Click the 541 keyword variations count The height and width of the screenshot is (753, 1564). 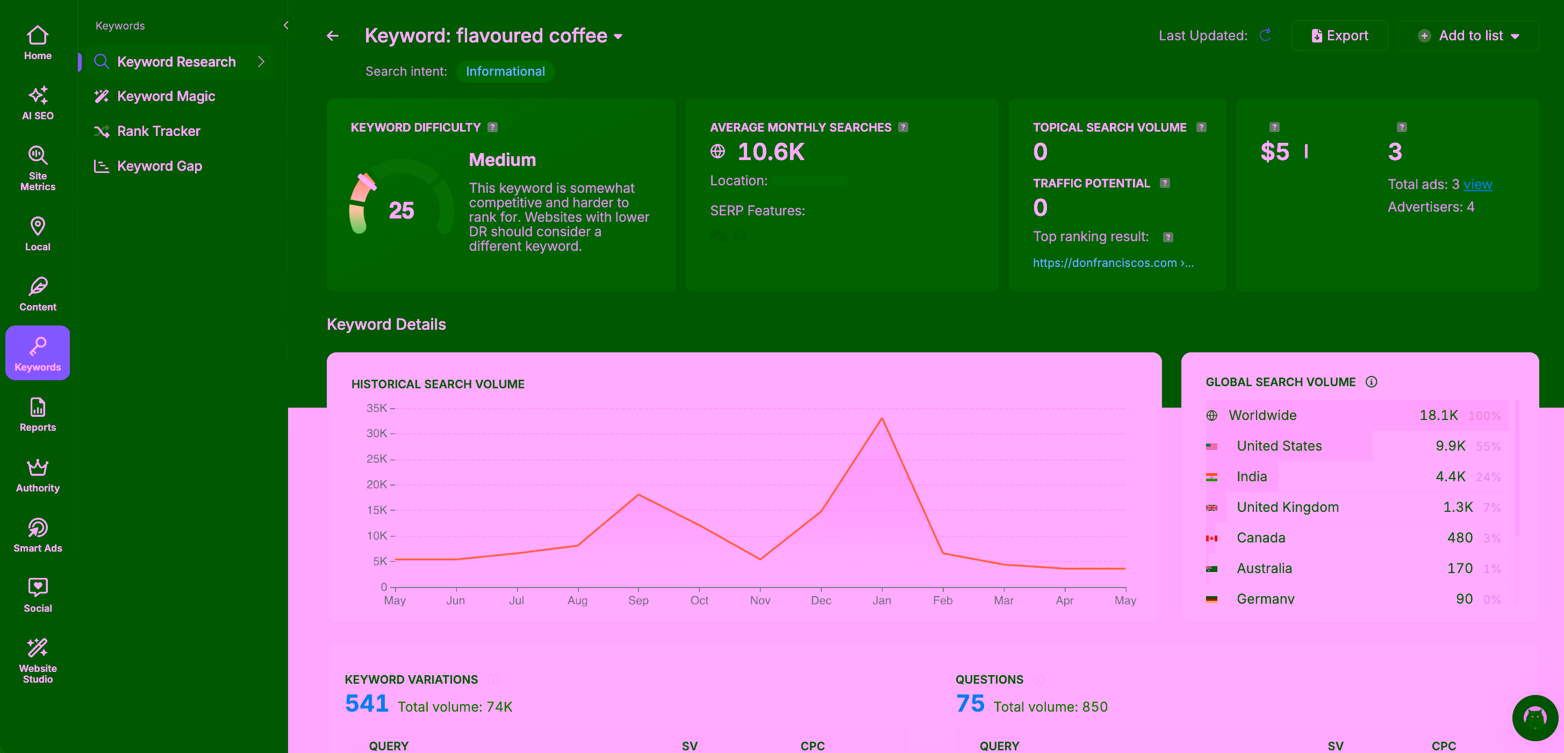(367, 704)
